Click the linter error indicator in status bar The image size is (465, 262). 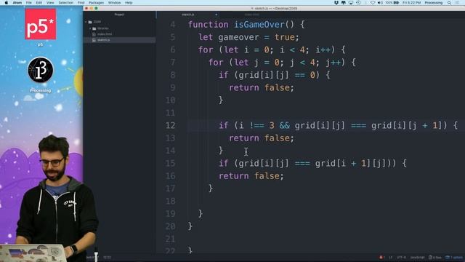[382, 257]
